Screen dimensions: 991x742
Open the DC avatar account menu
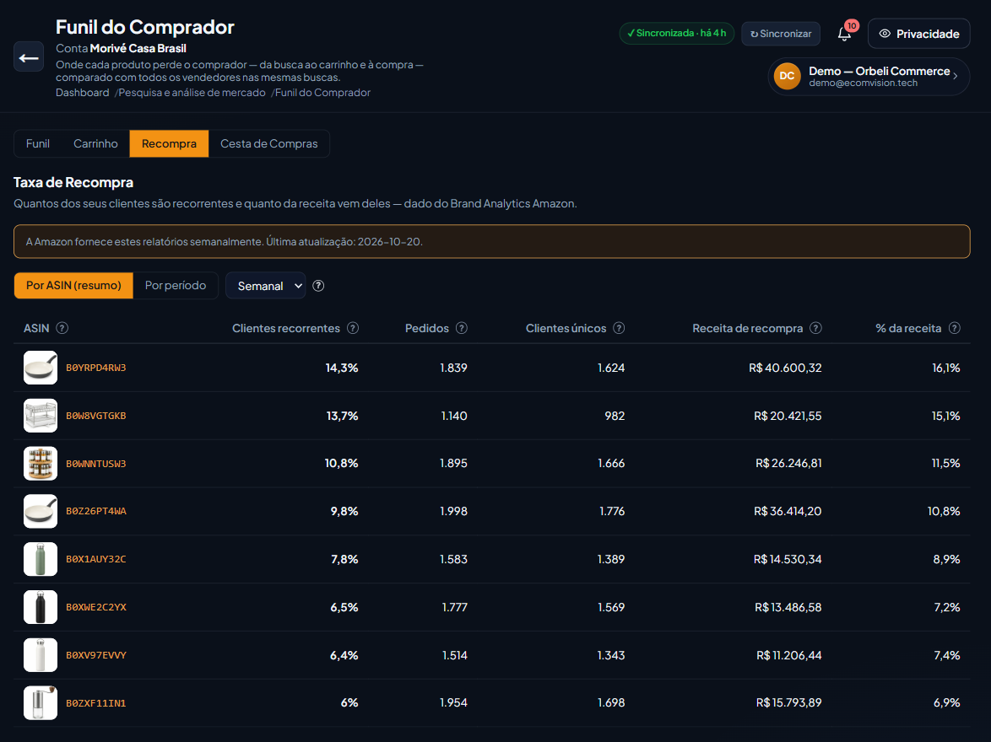tap(787, 77)
